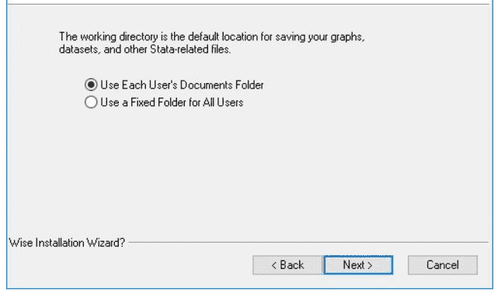Click the blank dialog area below the radio options

pos(249,172)
